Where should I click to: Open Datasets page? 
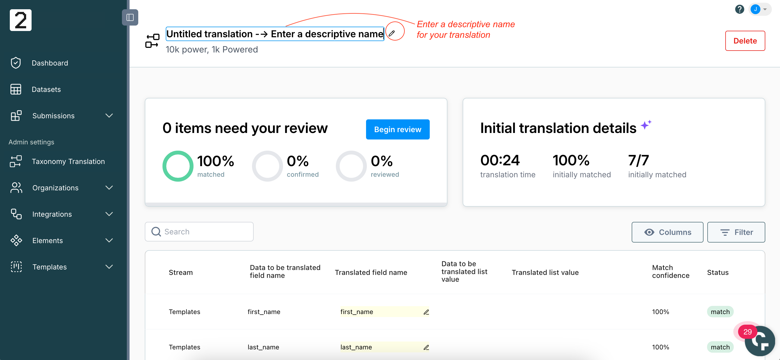click(46, 89)
